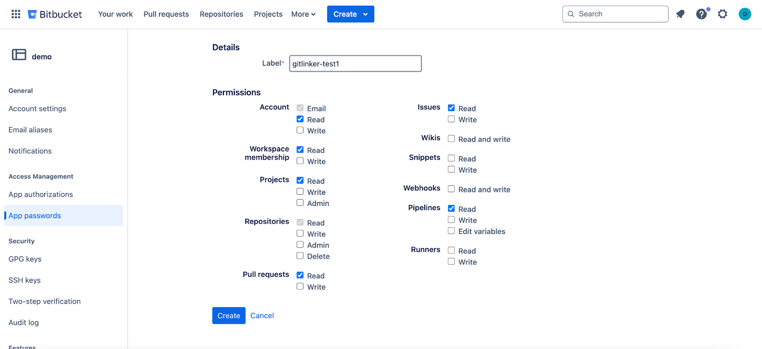Open the Repositories menu

(x=221, y=14)
